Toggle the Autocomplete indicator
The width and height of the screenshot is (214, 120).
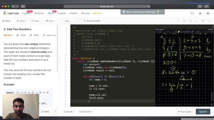pos(92,21)
